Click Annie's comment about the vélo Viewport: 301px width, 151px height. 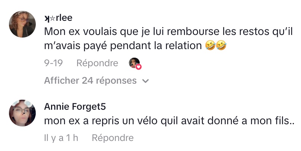(169, 121)
